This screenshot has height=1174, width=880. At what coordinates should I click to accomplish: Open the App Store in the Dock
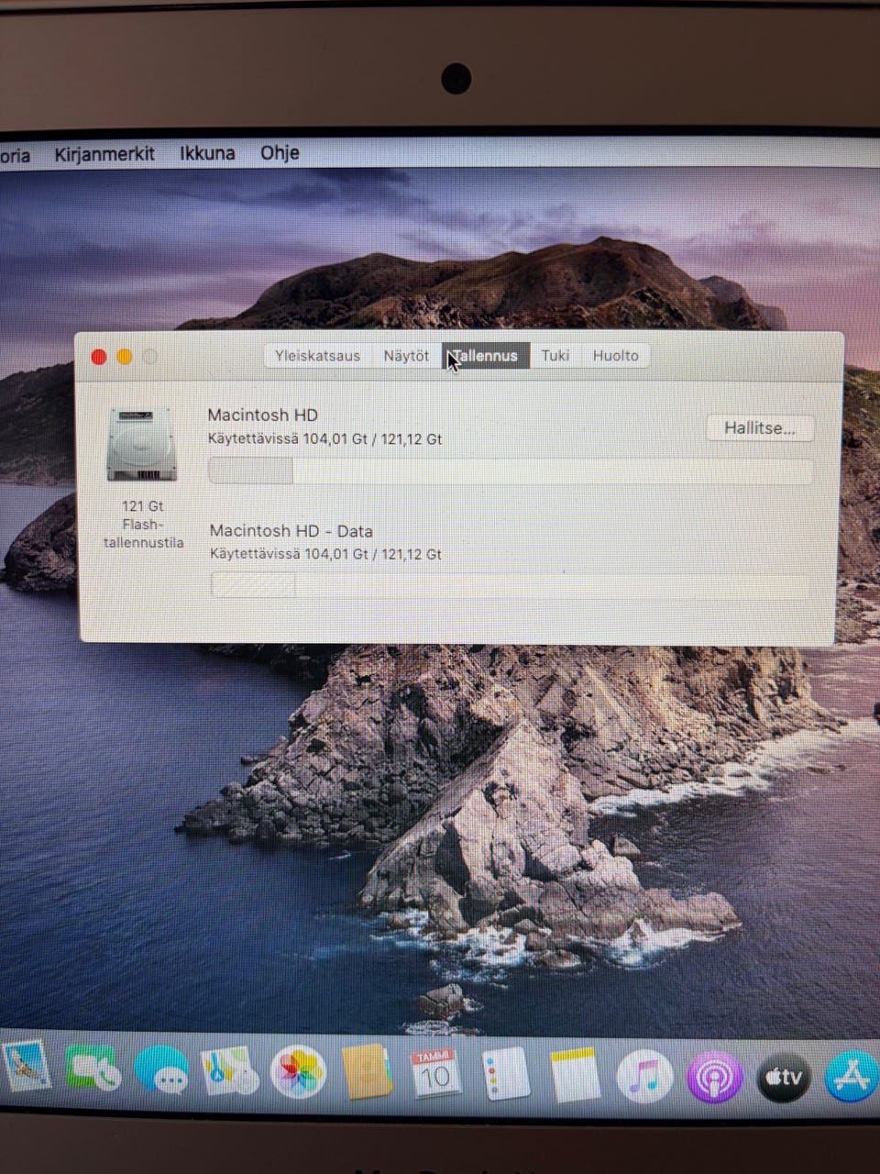(852, 1077)
